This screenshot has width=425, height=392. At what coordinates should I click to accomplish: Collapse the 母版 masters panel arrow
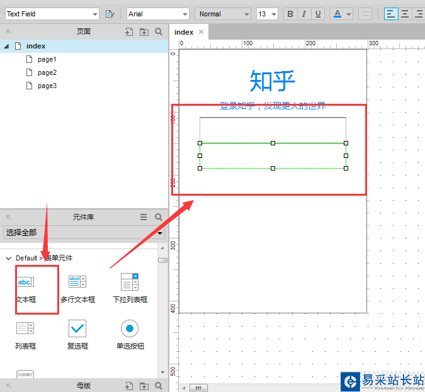(8, 386)
